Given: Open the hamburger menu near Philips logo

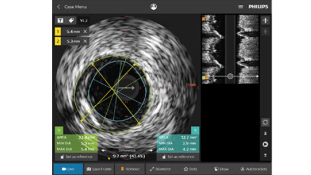Looking at the screenshot, I should click(x=241, y=7).
